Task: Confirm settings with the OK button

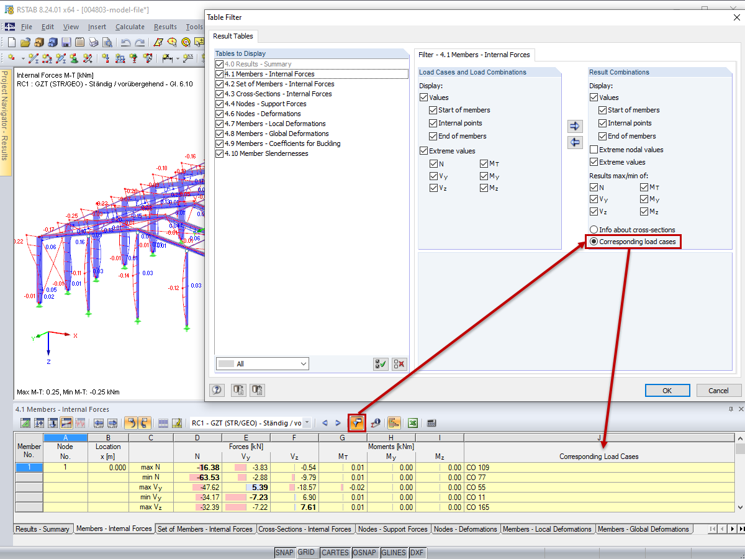Action: pos(667,390)
